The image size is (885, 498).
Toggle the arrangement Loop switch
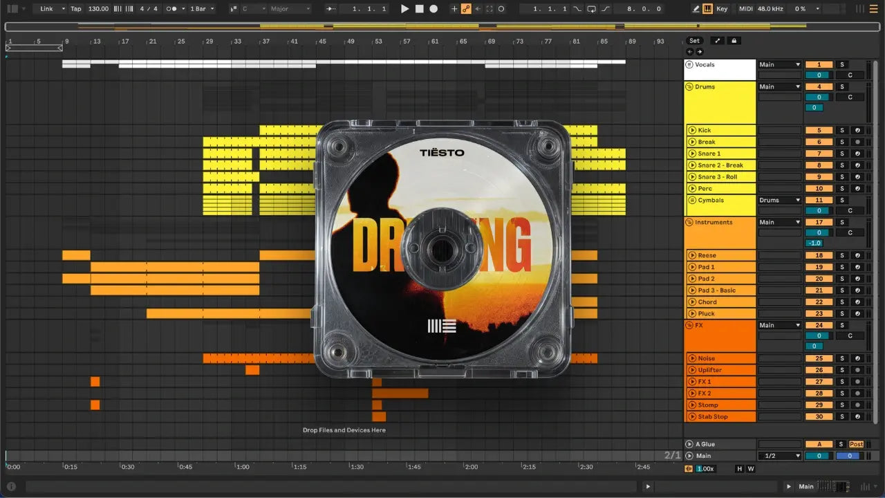coord(591,9)
